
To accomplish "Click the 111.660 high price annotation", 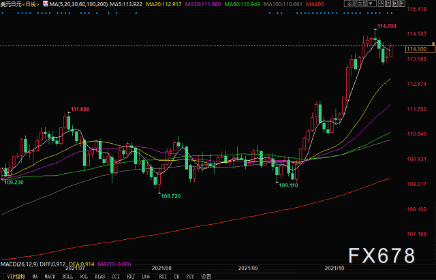I will 80,109.
